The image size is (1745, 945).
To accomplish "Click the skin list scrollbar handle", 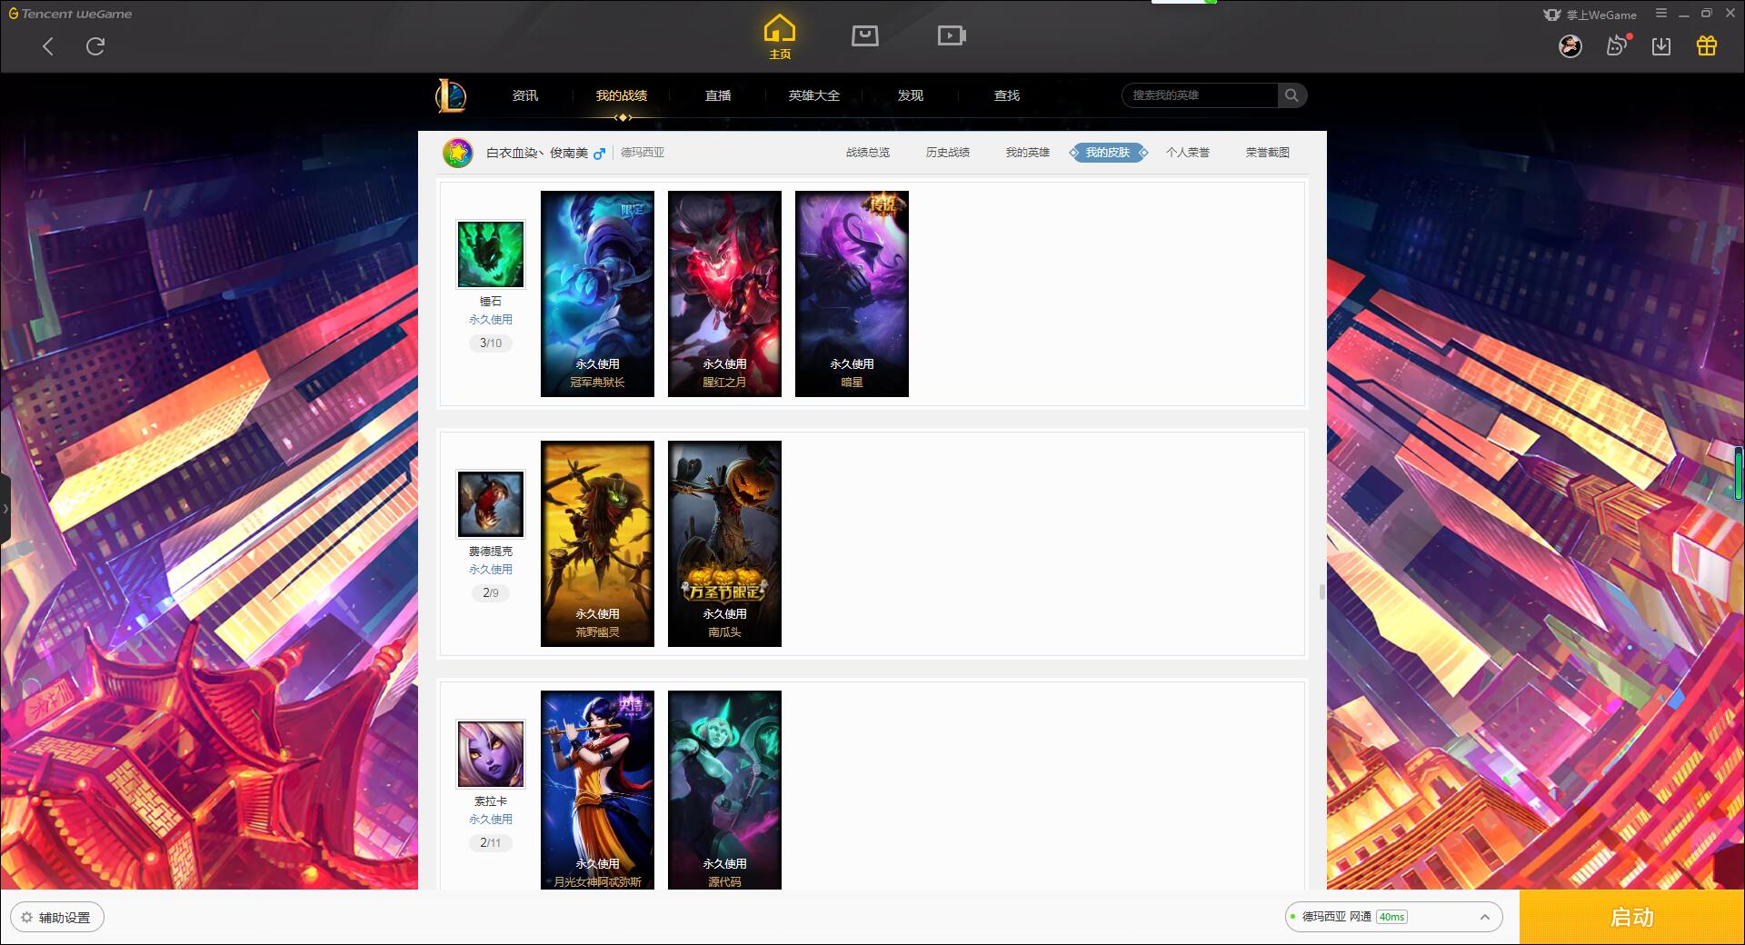I will (x=1321, y=592).
